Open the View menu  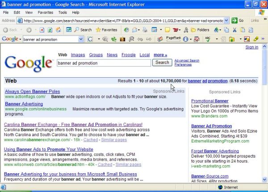point(29,13)
